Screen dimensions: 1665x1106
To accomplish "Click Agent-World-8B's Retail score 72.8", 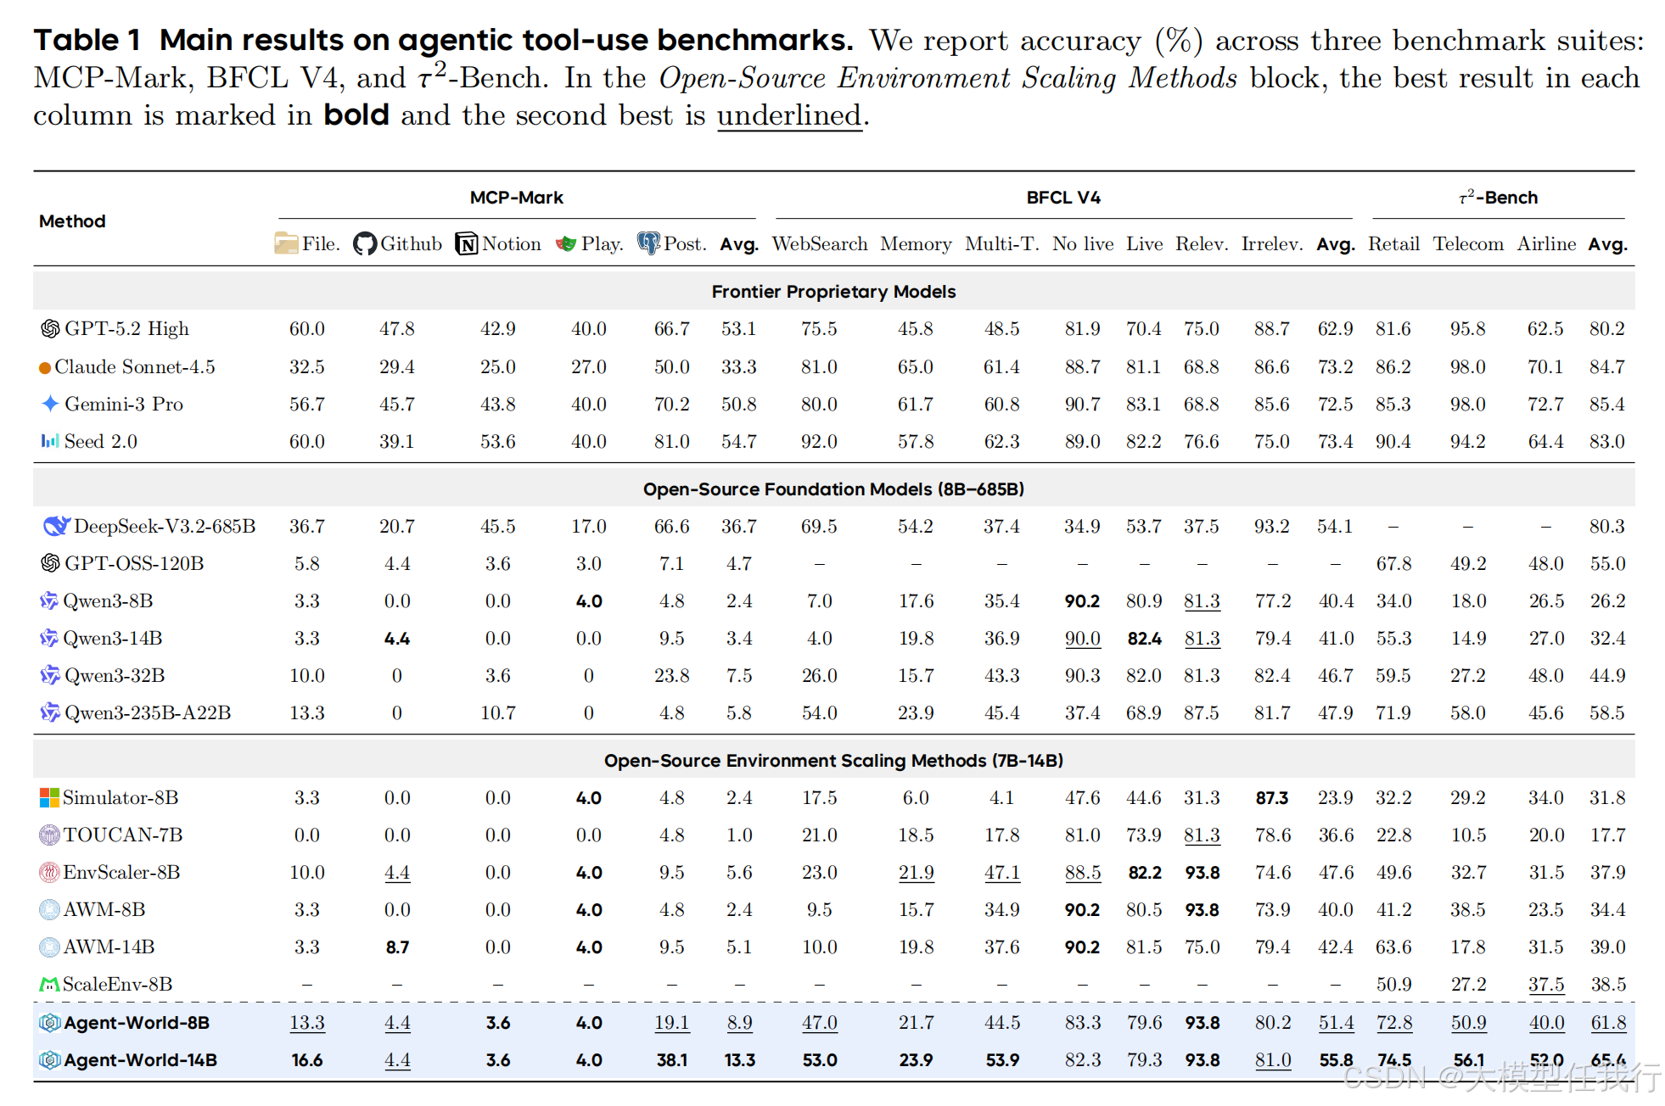I will pos(1394,1023).
